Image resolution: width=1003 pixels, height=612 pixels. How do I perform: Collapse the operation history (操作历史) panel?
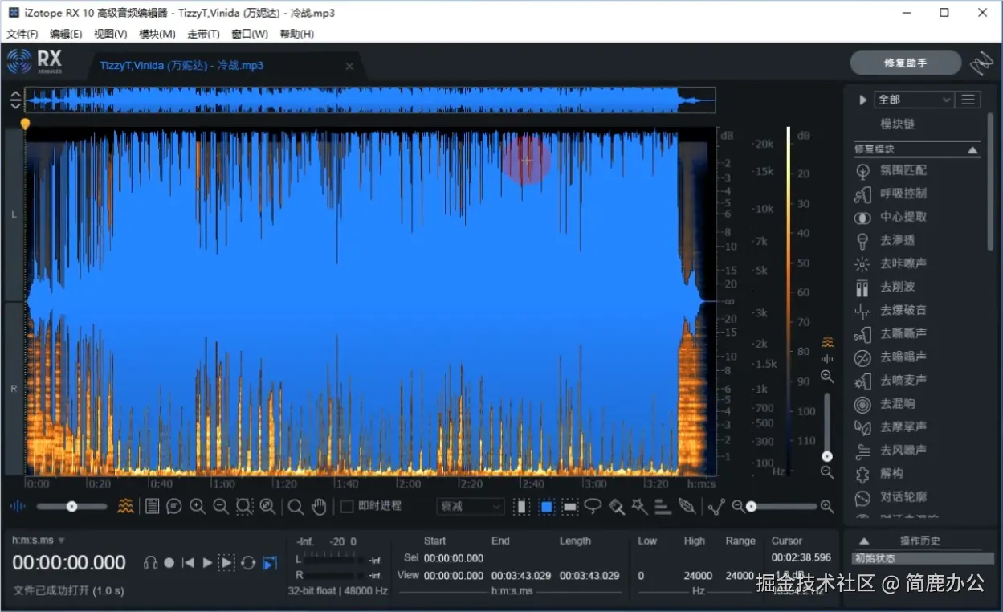(864, 541)
